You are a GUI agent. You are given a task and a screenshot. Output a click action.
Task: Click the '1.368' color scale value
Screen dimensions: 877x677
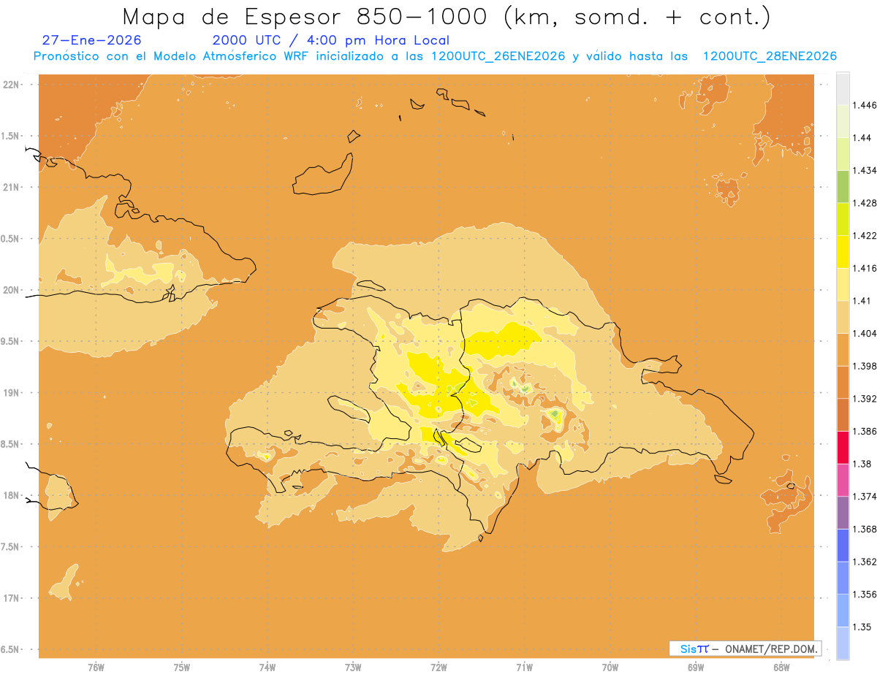coord(866,529)
